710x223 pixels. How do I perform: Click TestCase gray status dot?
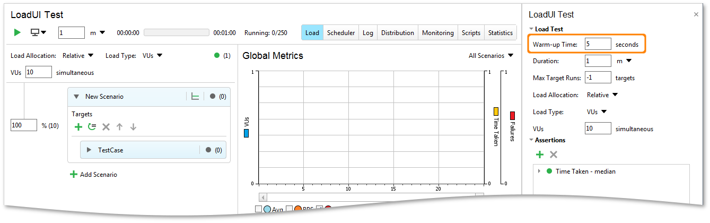tap(208, 150)
